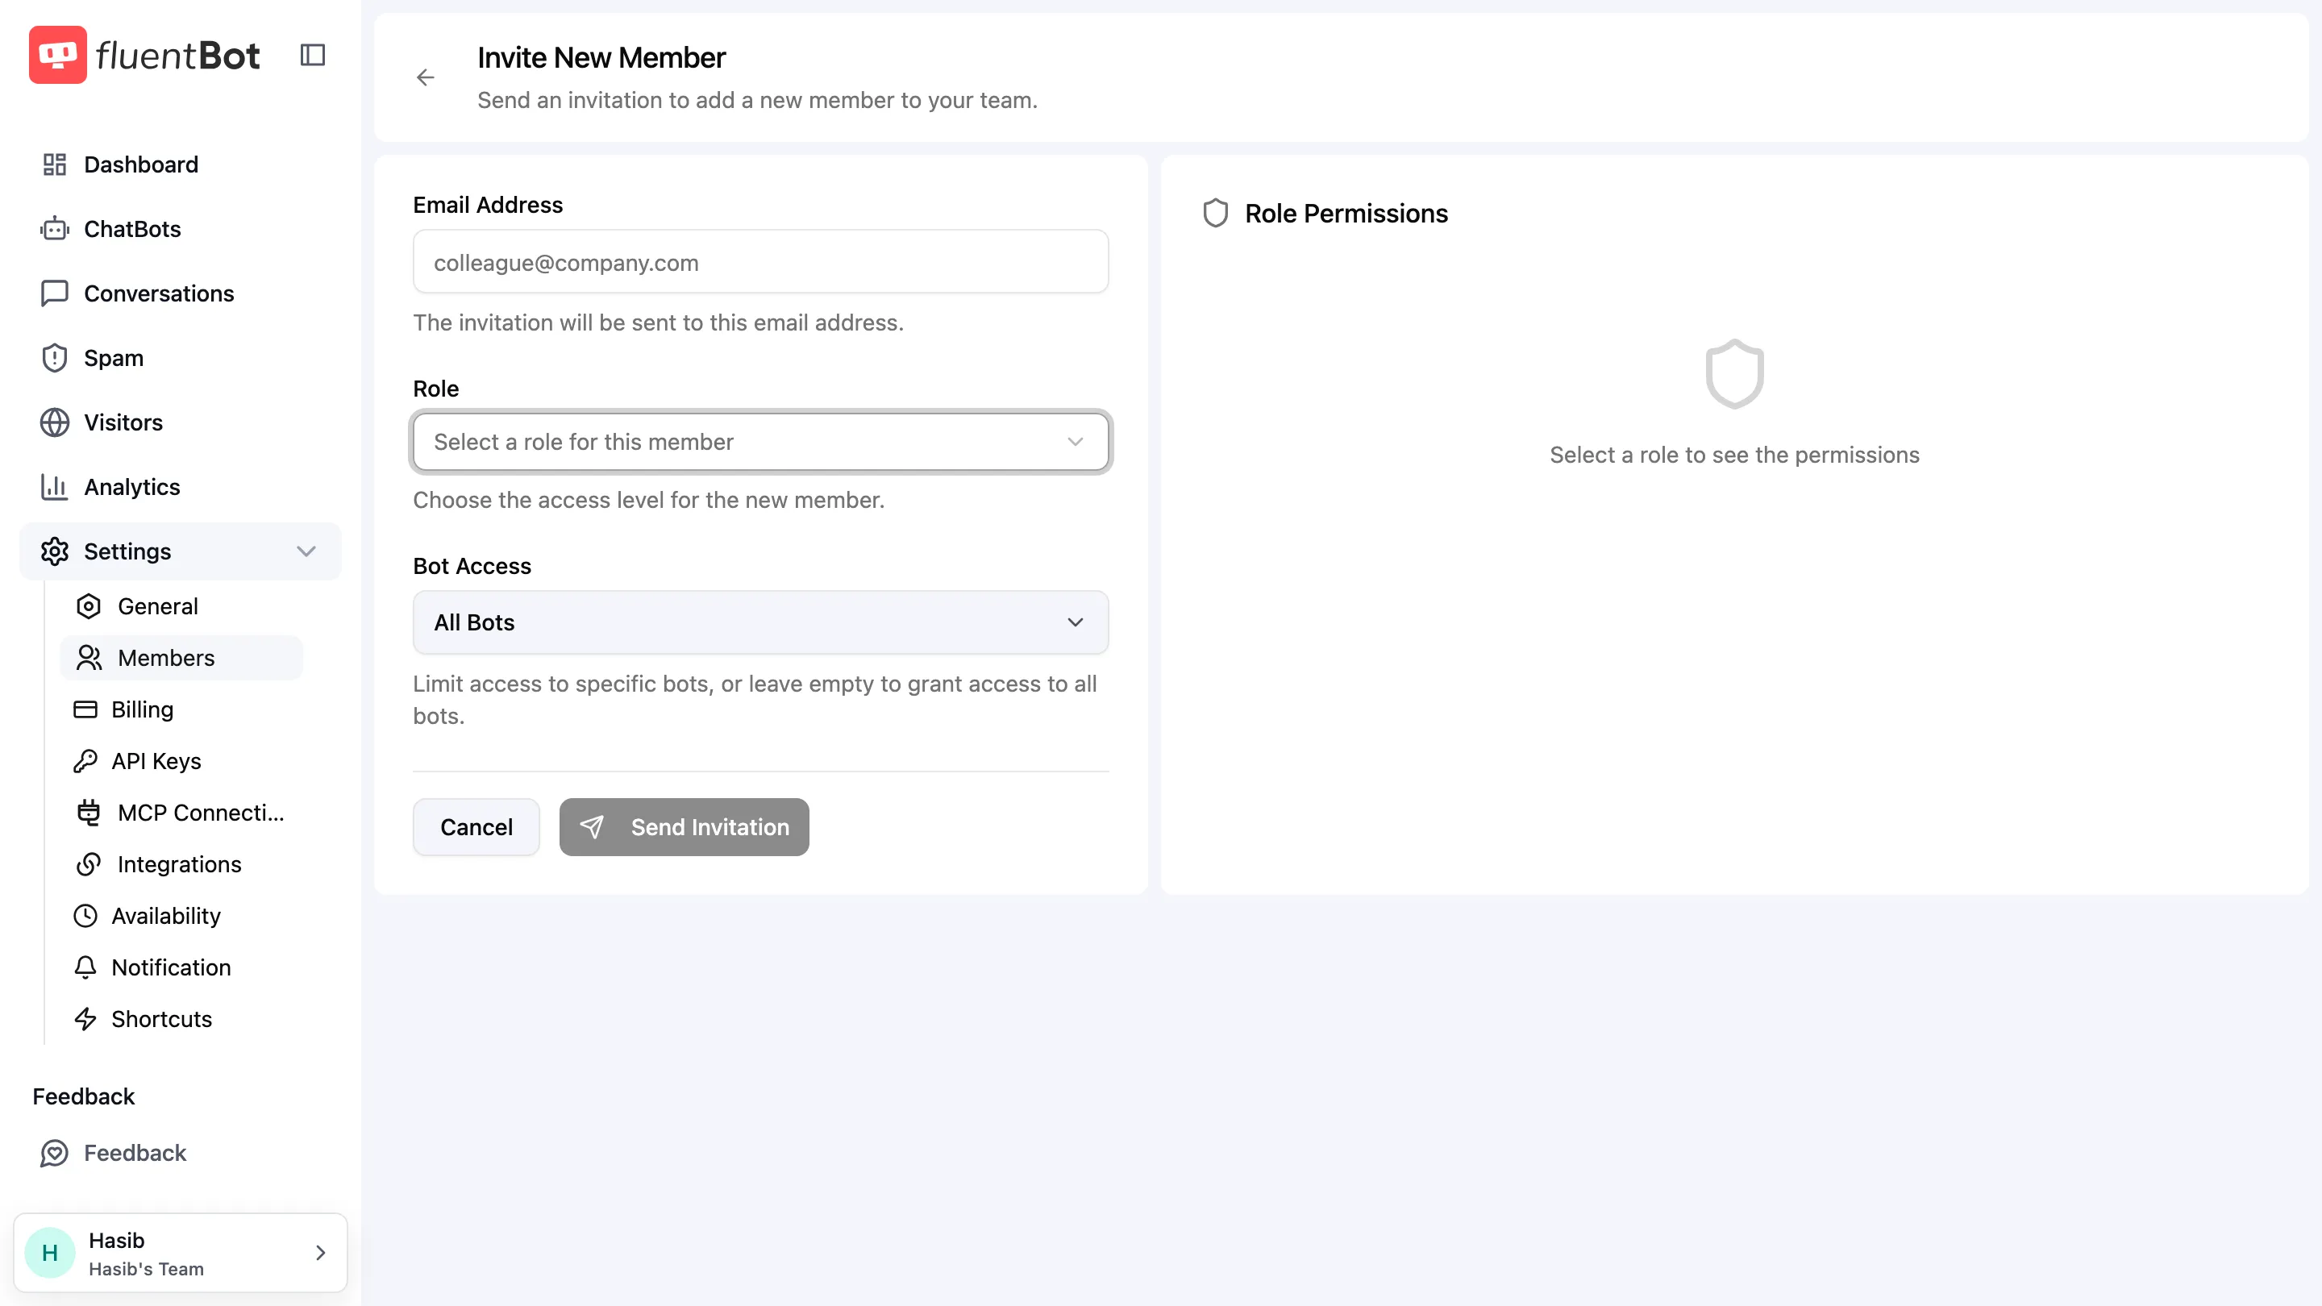Click the Role Permissions shield icon

click(x=1216, y=214)
